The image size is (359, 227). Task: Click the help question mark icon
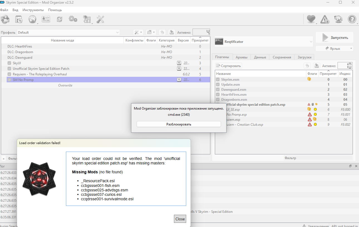pos(352,19)
